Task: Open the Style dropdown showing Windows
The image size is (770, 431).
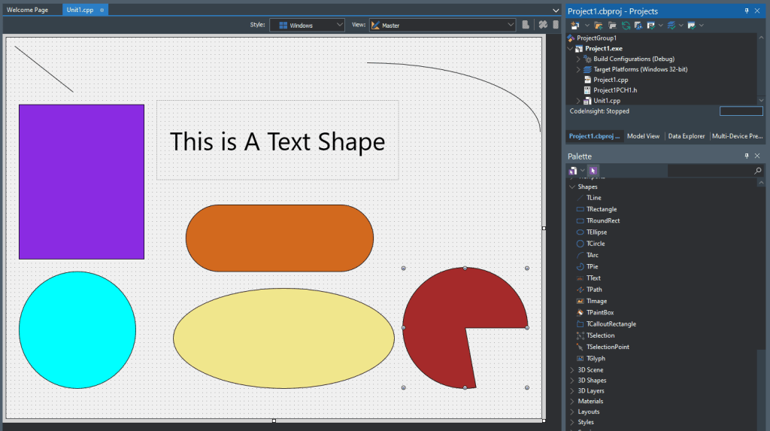Action: [307, 25]
